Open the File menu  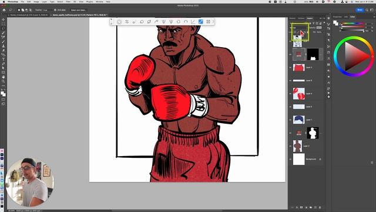point(22,2)
